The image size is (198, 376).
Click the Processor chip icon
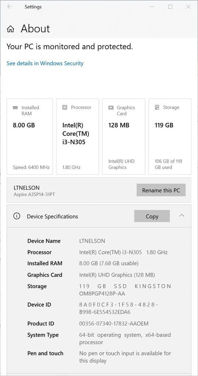tap(65, 108)
